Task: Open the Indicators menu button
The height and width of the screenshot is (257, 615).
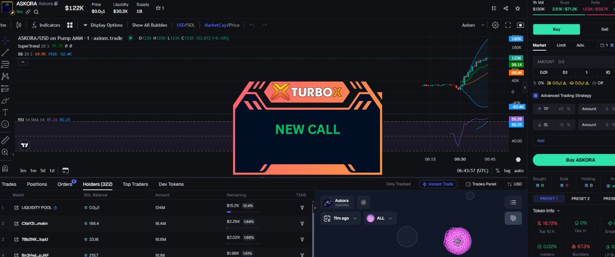Action: pyautogui.click(x=46, y=25)
